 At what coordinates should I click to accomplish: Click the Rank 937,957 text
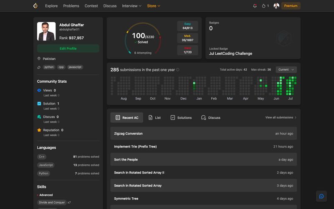(x=71, y=38)
